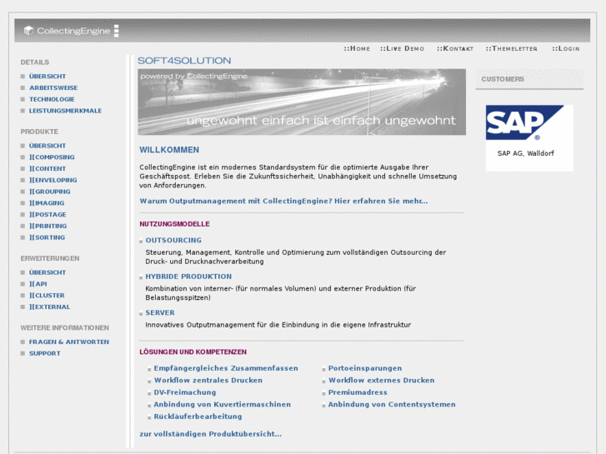Select the ][Content product link
The image size is (606, 454).
(48, 169)
